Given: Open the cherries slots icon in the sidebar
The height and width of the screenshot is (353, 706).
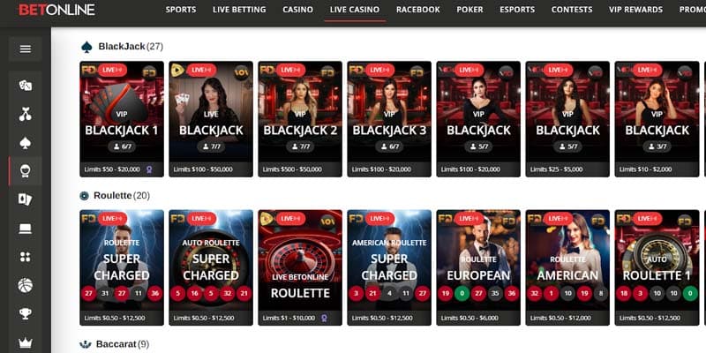Looking at the screenshot, I should click(26, 115).
